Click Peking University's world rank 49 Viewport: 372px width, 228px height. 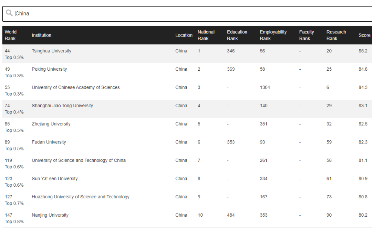(x=7, y=69)
